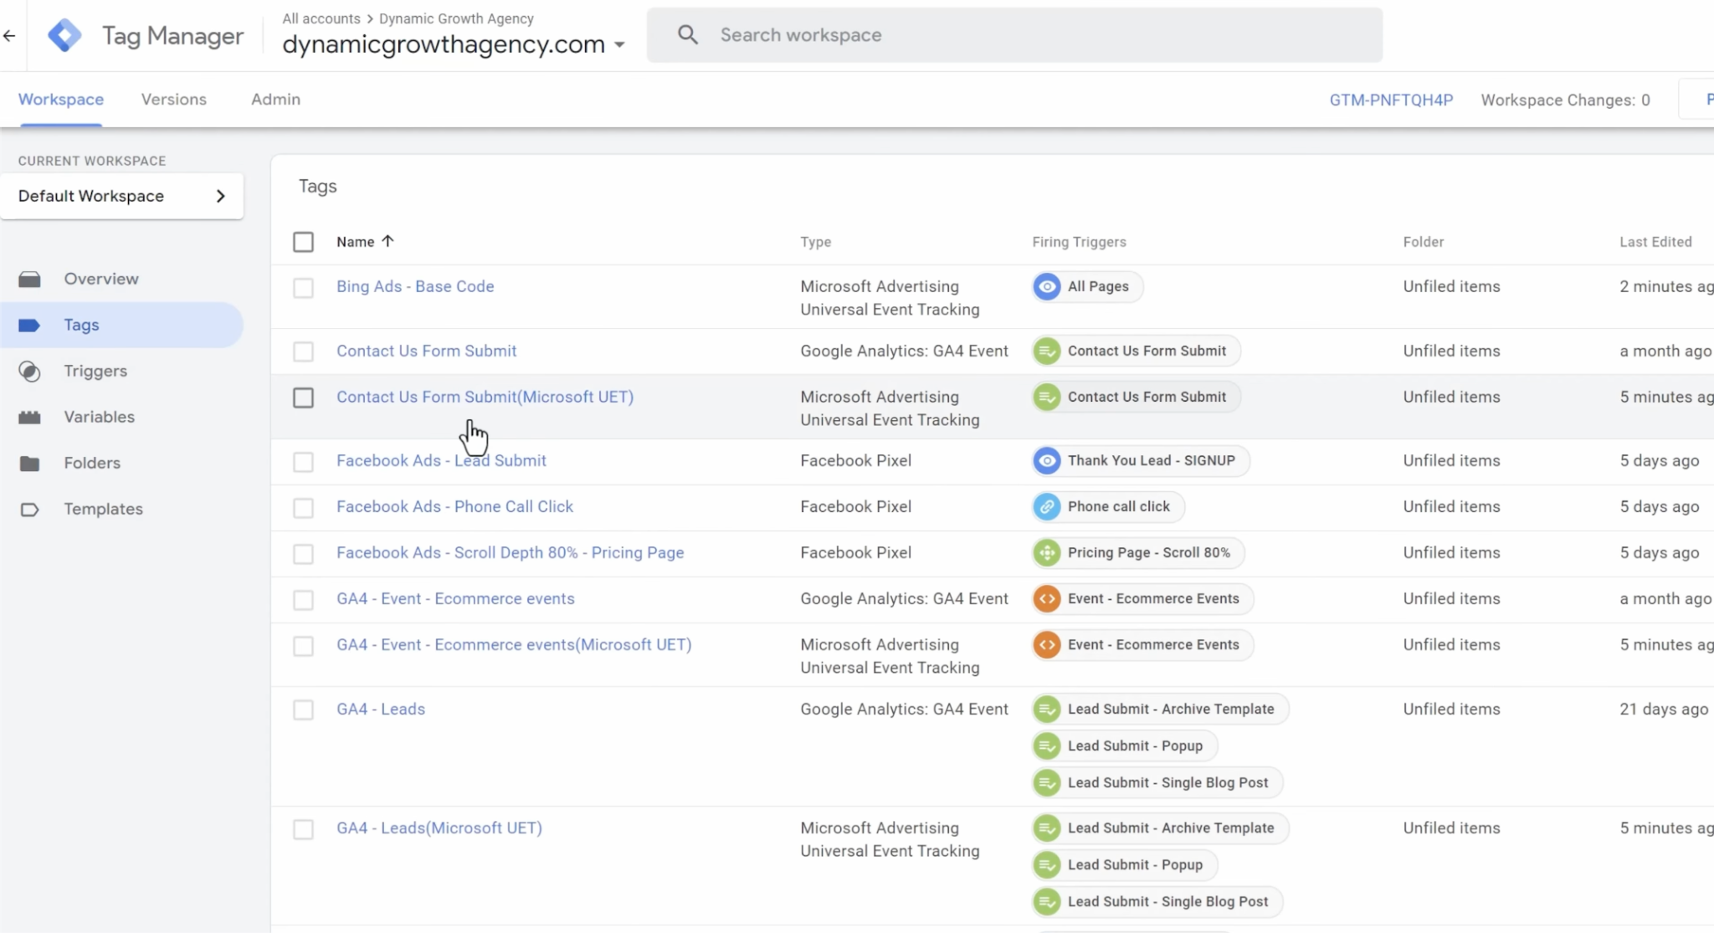
Task: Open the Facebook Ads - Phone Call Click tag
Action: point(454,506)
